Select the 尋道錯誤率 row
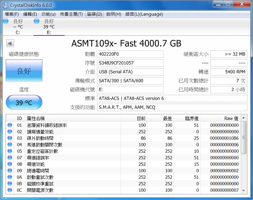Image resolution: width=253 pixels, height=200 pixels. pyautogui.click(x=123, y=158)
